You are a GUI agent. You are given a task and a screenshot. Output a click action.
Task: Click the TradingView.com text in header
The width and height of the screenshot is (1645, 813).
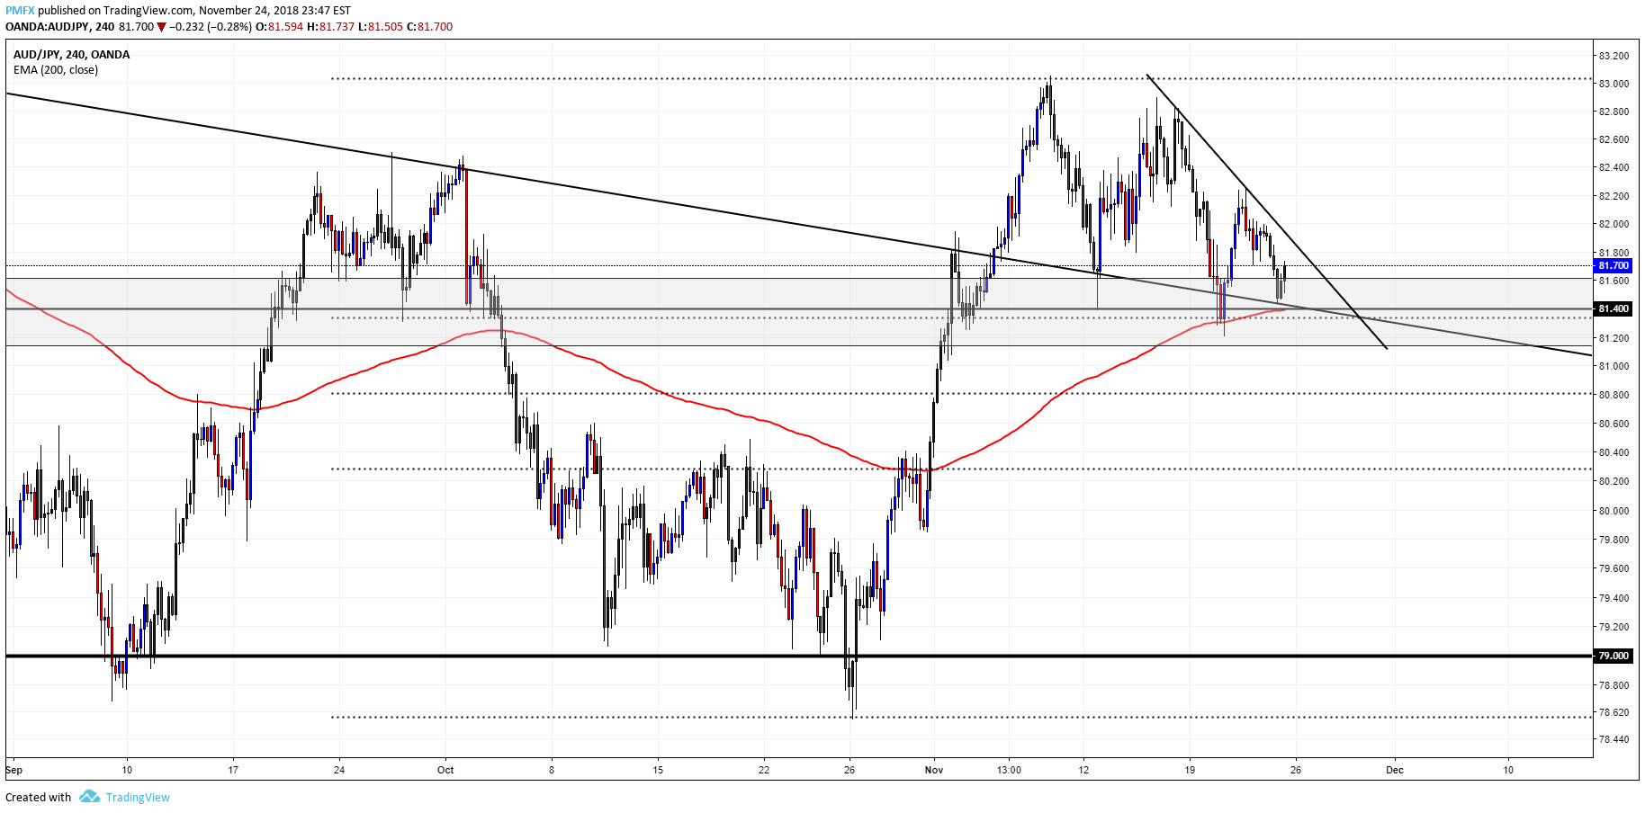pos(148,11)
